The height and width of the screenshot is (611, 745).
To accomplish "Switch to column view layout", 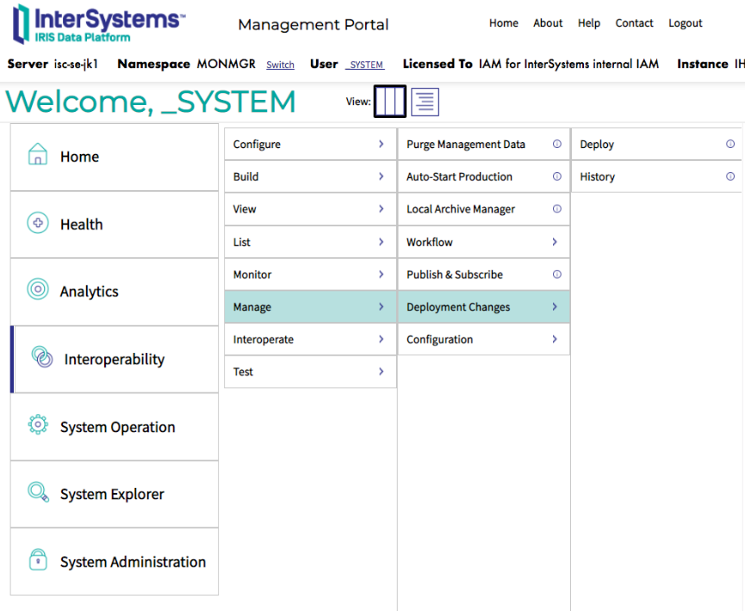I will (x=389, y=102).
